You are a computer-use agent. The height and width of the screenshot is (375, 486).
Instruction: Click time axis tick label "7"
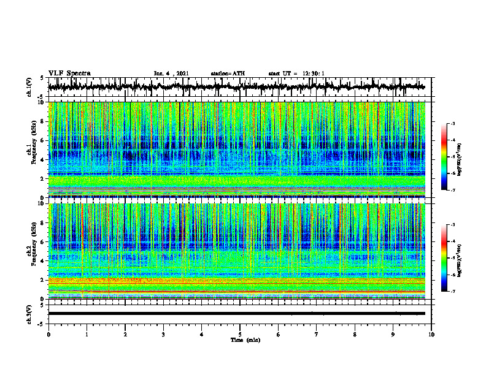pos(317,335)
